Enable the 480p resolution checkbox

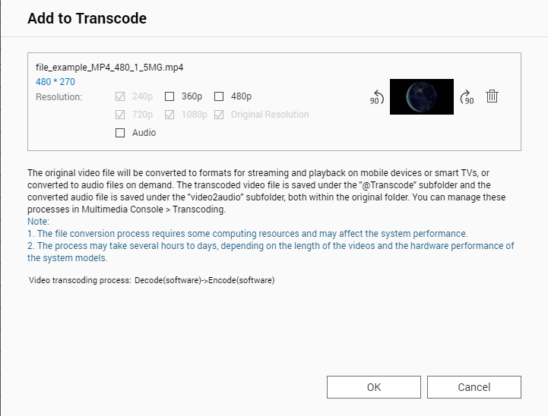point(219,96)
